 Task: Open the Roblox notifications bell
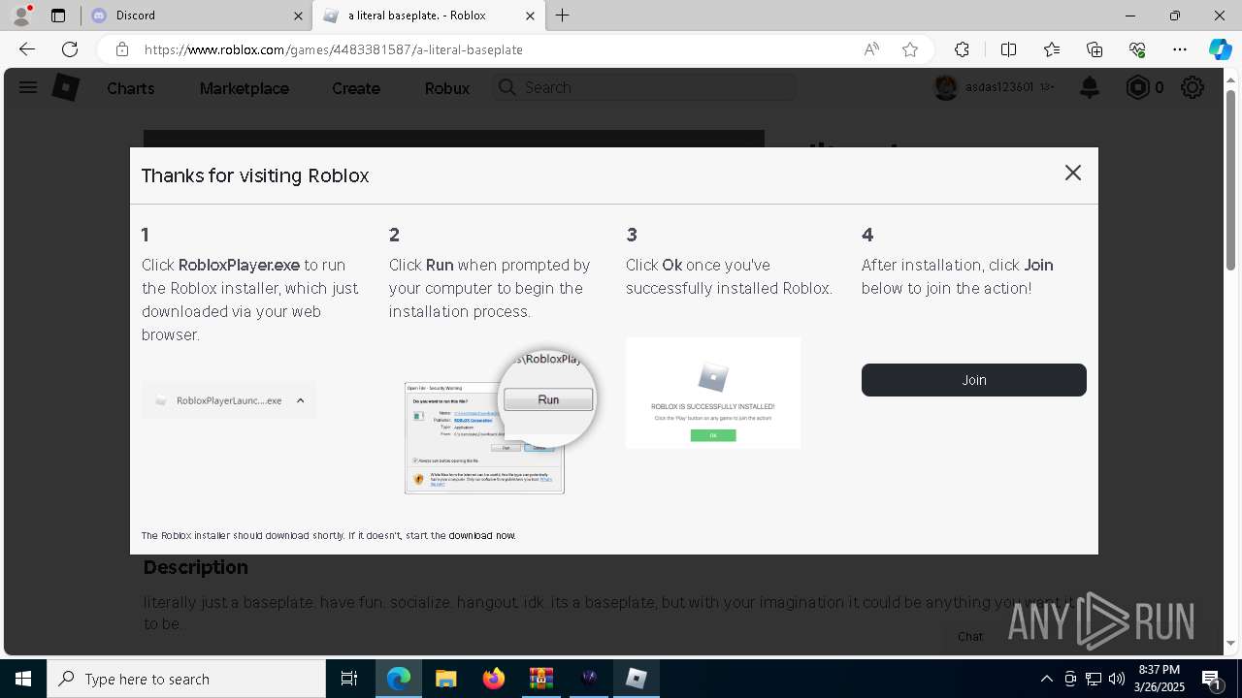pyautogui.click(x=1090, y=87)
